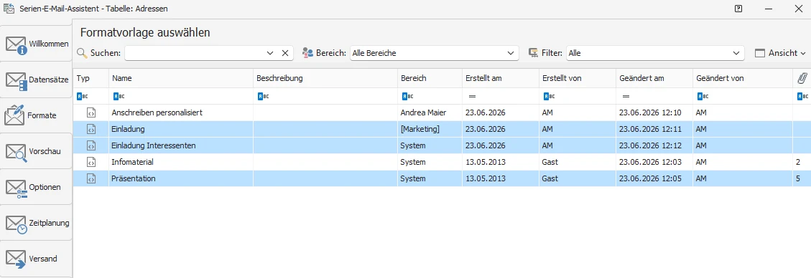Click the Serien-E-Mail-Assistent window icon

(9, 9)
